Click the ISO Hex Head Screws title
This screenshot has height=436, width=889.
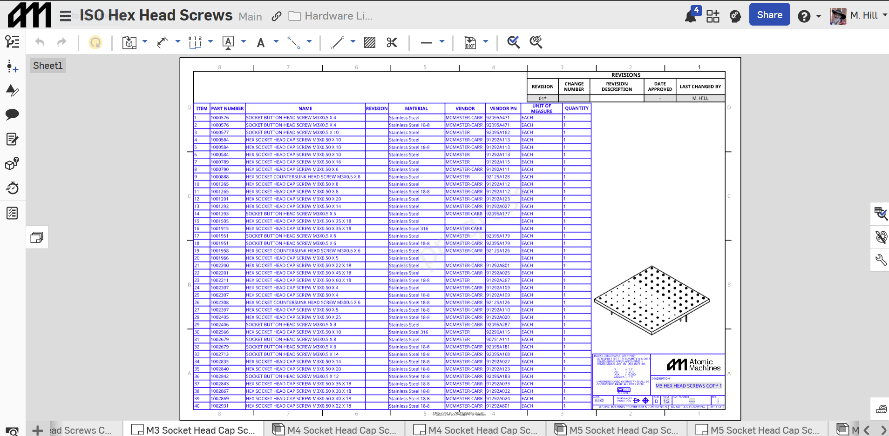pyautogui.click(x=156, y=15)
